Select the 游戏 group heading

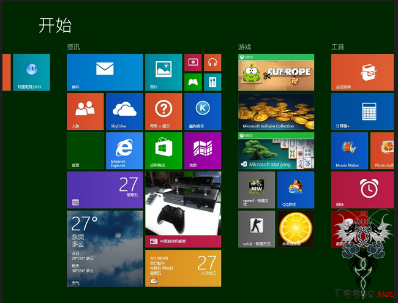(245, 47)
